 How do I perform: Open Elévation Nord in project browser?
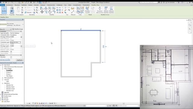click(10, 87)
